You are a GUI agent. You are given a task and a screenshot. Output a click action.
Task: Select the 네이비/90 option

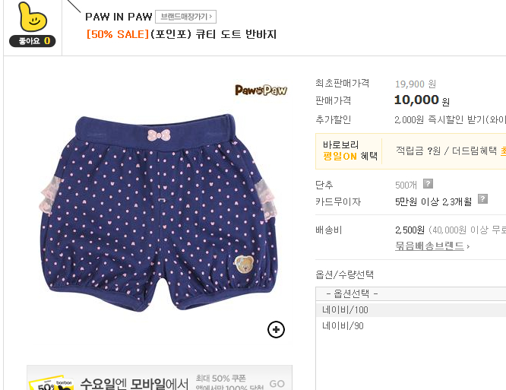[410, 325]
